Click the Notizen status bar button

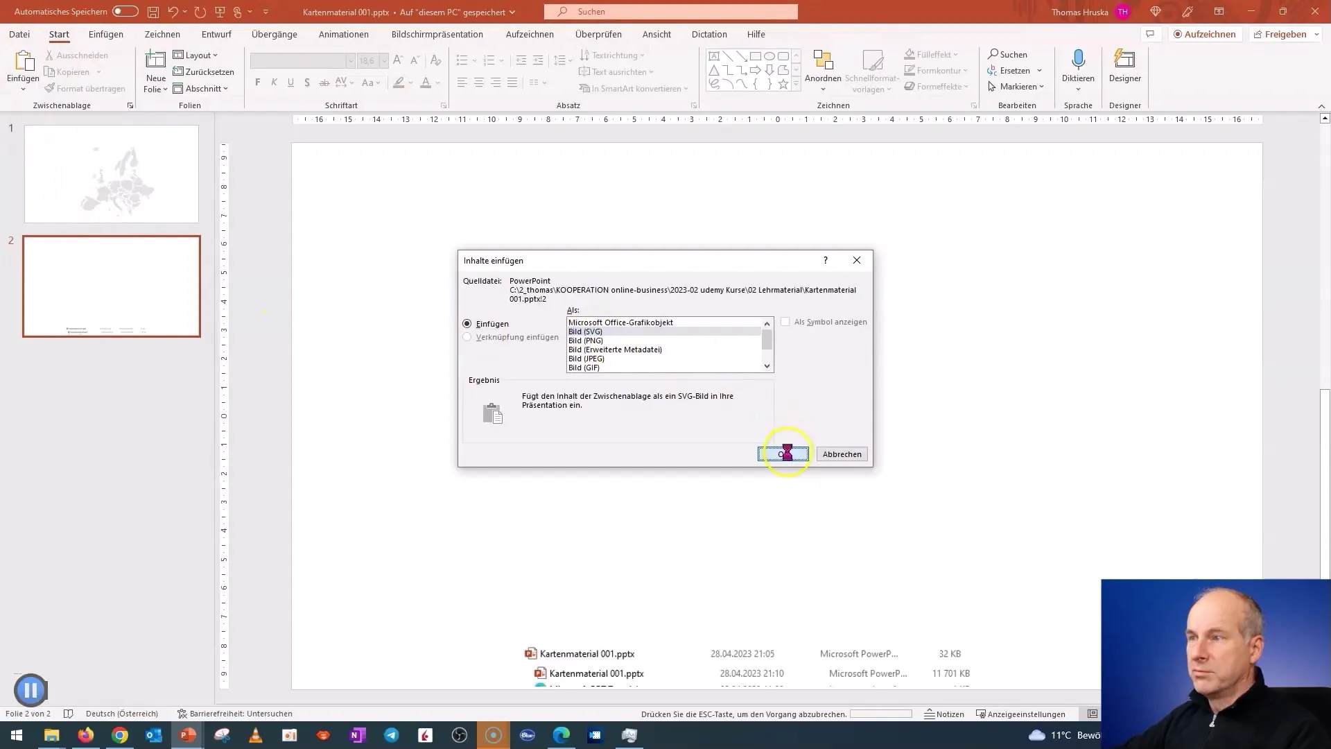944,714
